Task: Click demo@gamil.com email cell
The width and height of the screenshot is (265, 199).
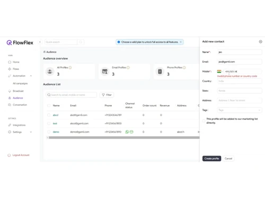Action: (x=79, y=132)
